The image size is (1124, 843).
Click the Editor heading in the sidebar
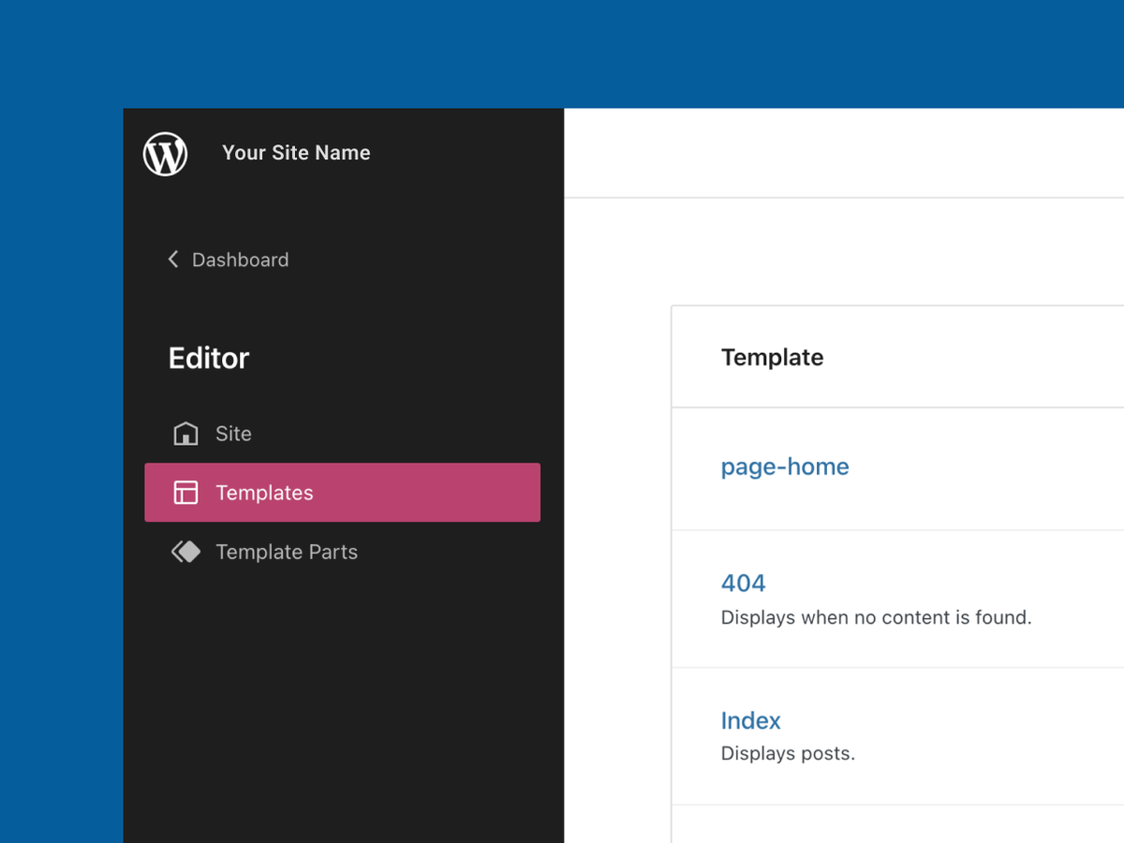[209, 358]
